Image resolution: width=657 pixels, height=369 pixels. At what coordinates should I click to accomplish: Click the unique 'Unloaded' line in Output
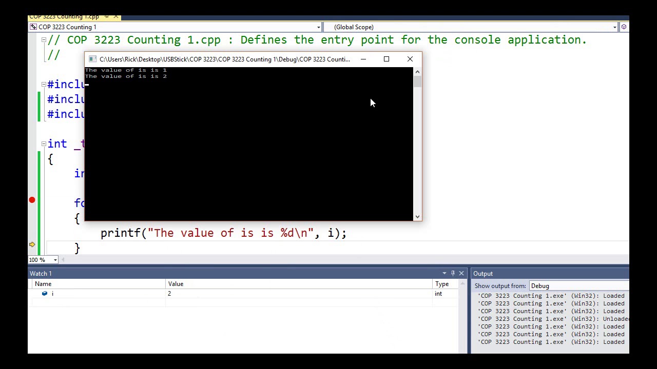553,319
